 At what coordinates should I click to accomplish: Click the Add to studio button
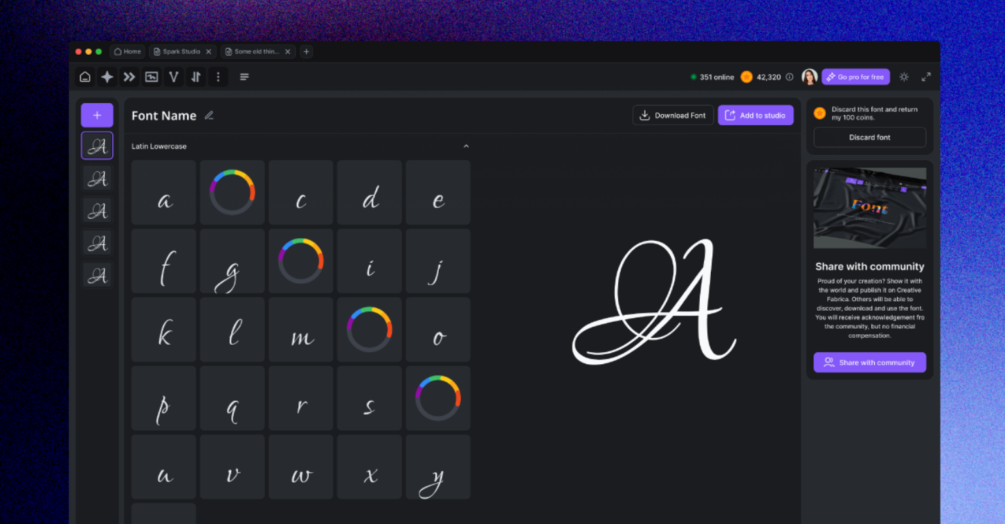pyautogui.click(x=756, y=116)
